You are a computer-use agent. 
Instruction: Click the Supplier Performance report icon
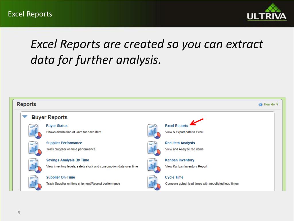click(35, 148)
